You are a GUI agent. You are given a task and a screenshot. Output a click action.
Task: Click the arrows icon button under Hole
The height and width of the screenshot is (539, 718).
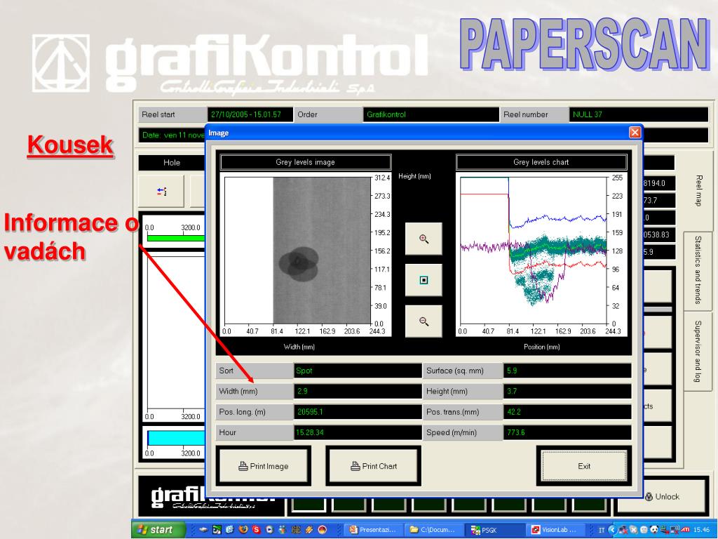(x=162, y=191)
